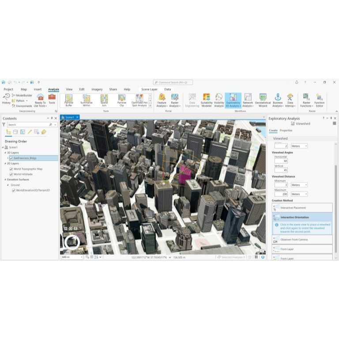This screenshot has width=339, height=339.
Task: Click the Contents filter funnel icon
Action: (4, 124)
